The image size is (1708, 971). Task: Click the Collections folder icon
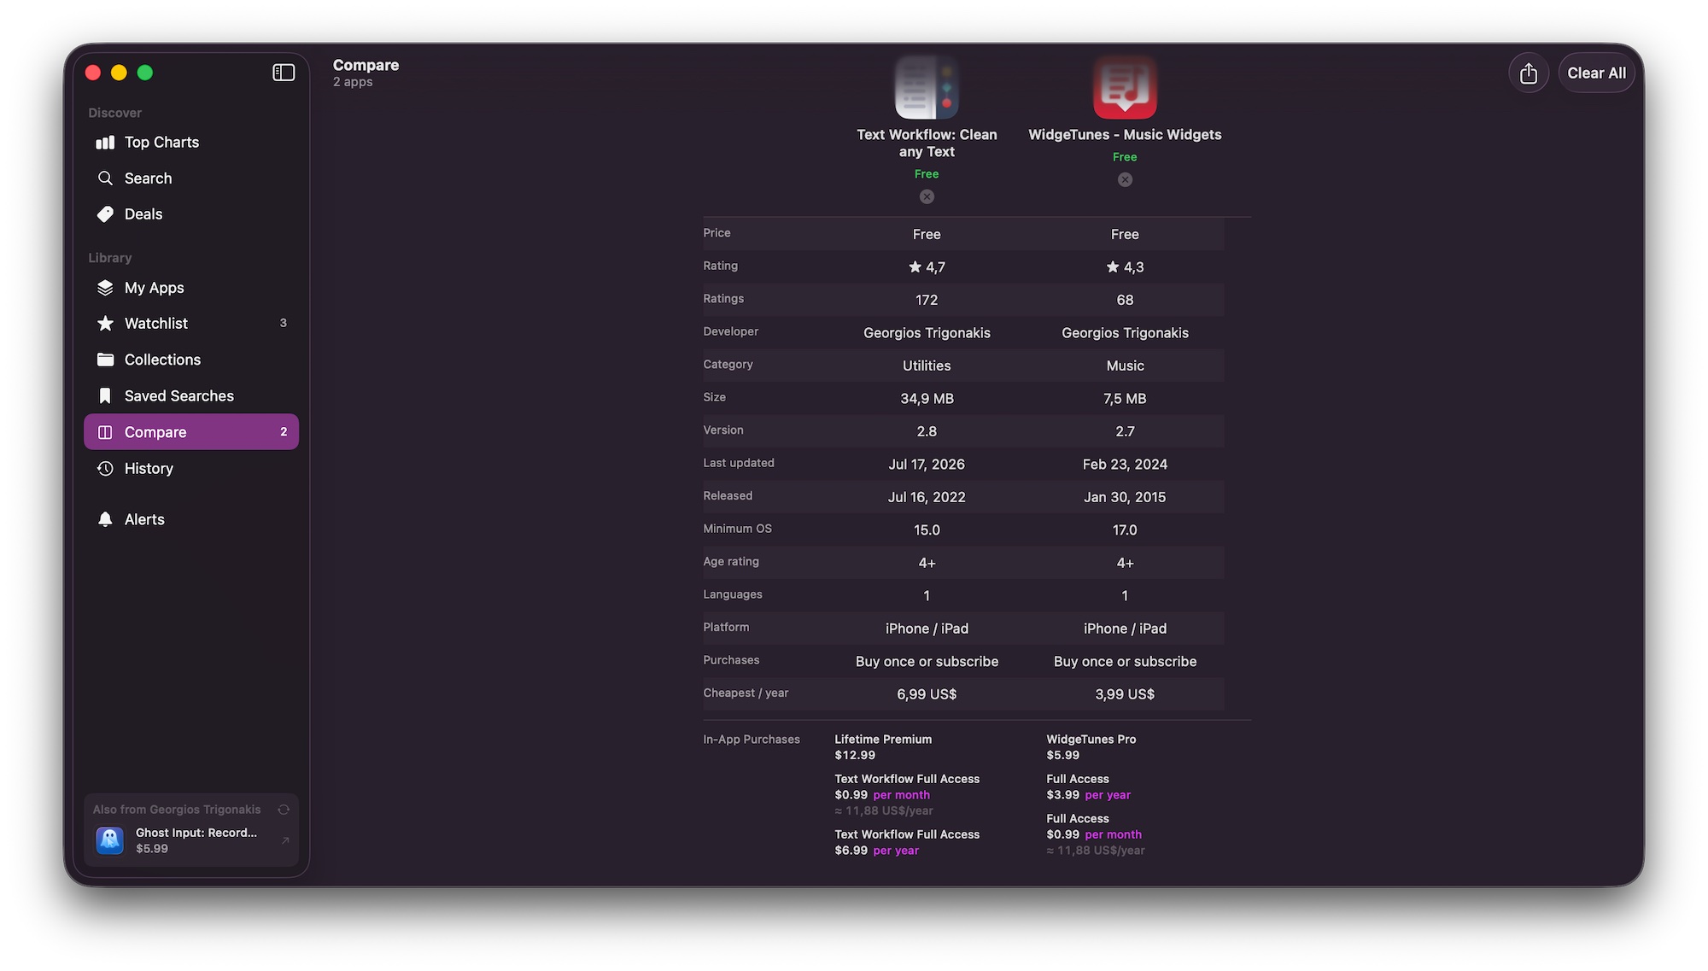coord(105,360)
